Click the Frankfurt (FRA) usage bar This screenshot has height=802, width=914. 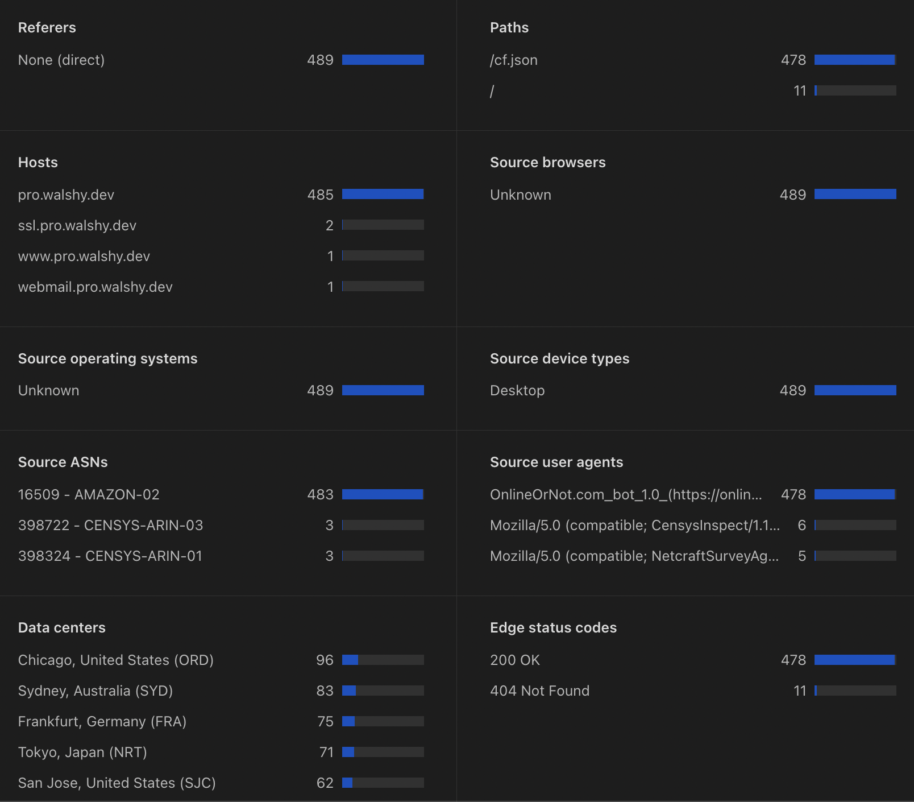(383, 721)
